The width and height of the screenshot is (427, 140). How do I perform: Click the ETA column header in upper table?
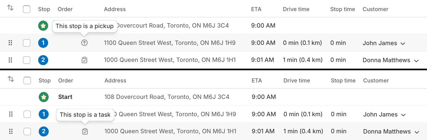256,9
